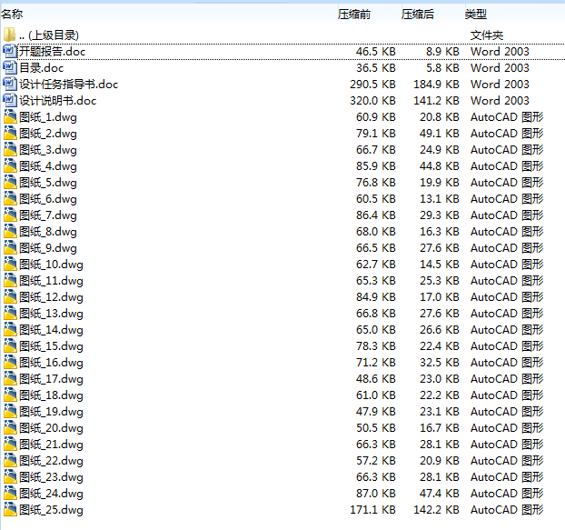
Task: Select file name 图纸_25.dwg
Action: (x=51, y=510)
